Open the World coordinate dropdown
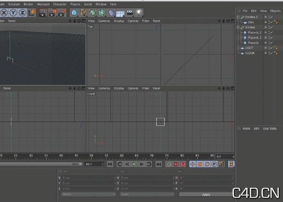This screenshot has height=202, width=283. point(88,194)
